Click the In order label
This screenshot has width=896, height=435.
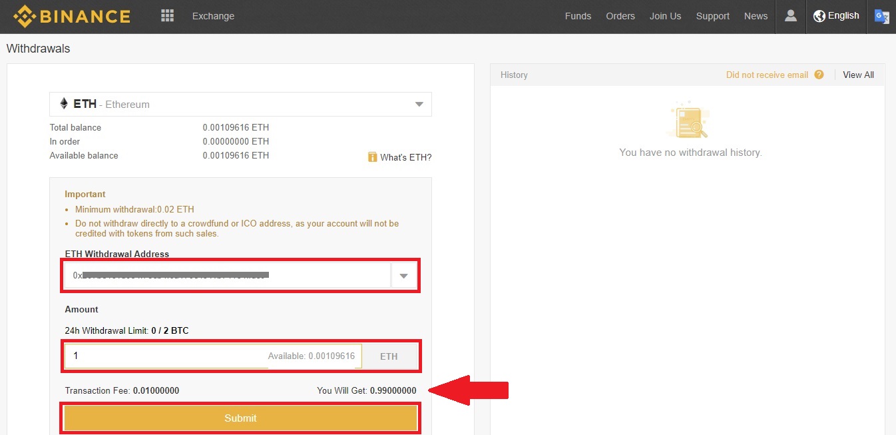(x=65, y=141)
